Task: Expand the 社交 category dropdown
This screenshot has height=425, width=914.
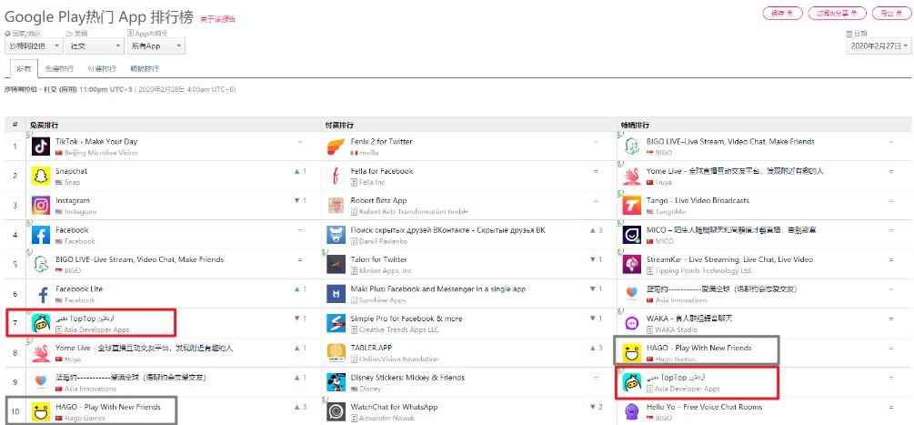Action: coord(94,46)
